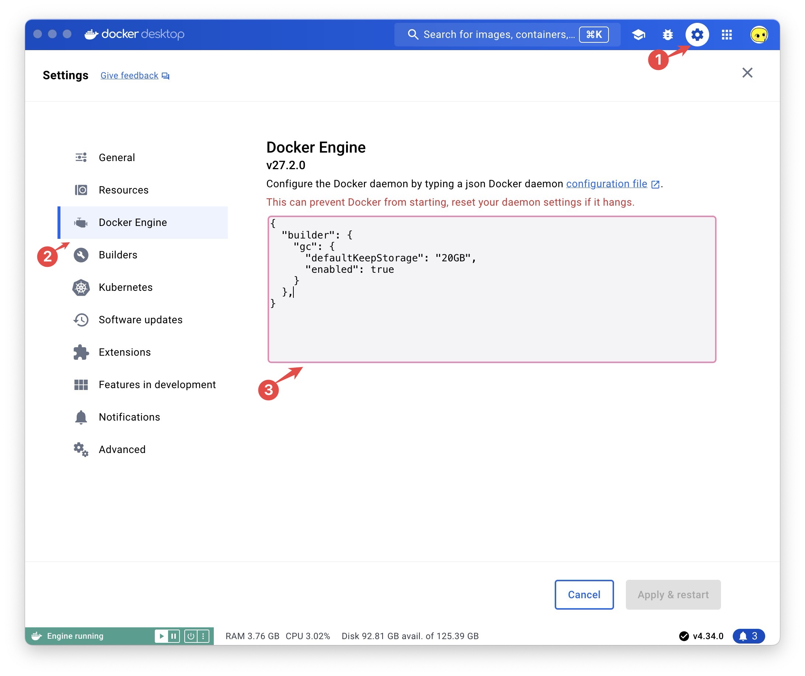This screenshot has height=676, width=805.
Task: Click the external link icon after configuration file
Action: [655, 184]
